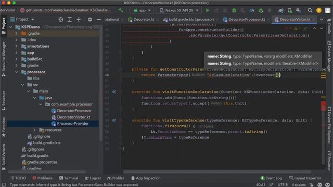Click the 40:61 cursor position indicator
This screenshot has width=333, height=187.
260,185
